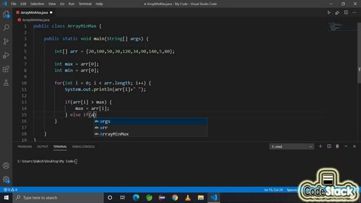Open the Source Control view
This screenshot has width=361, height=203.
click(x=6, y=41)
